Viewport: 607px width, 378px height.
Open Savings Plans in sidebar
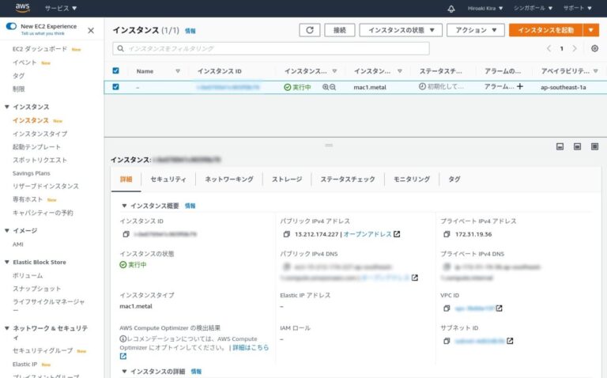[31, 173]
